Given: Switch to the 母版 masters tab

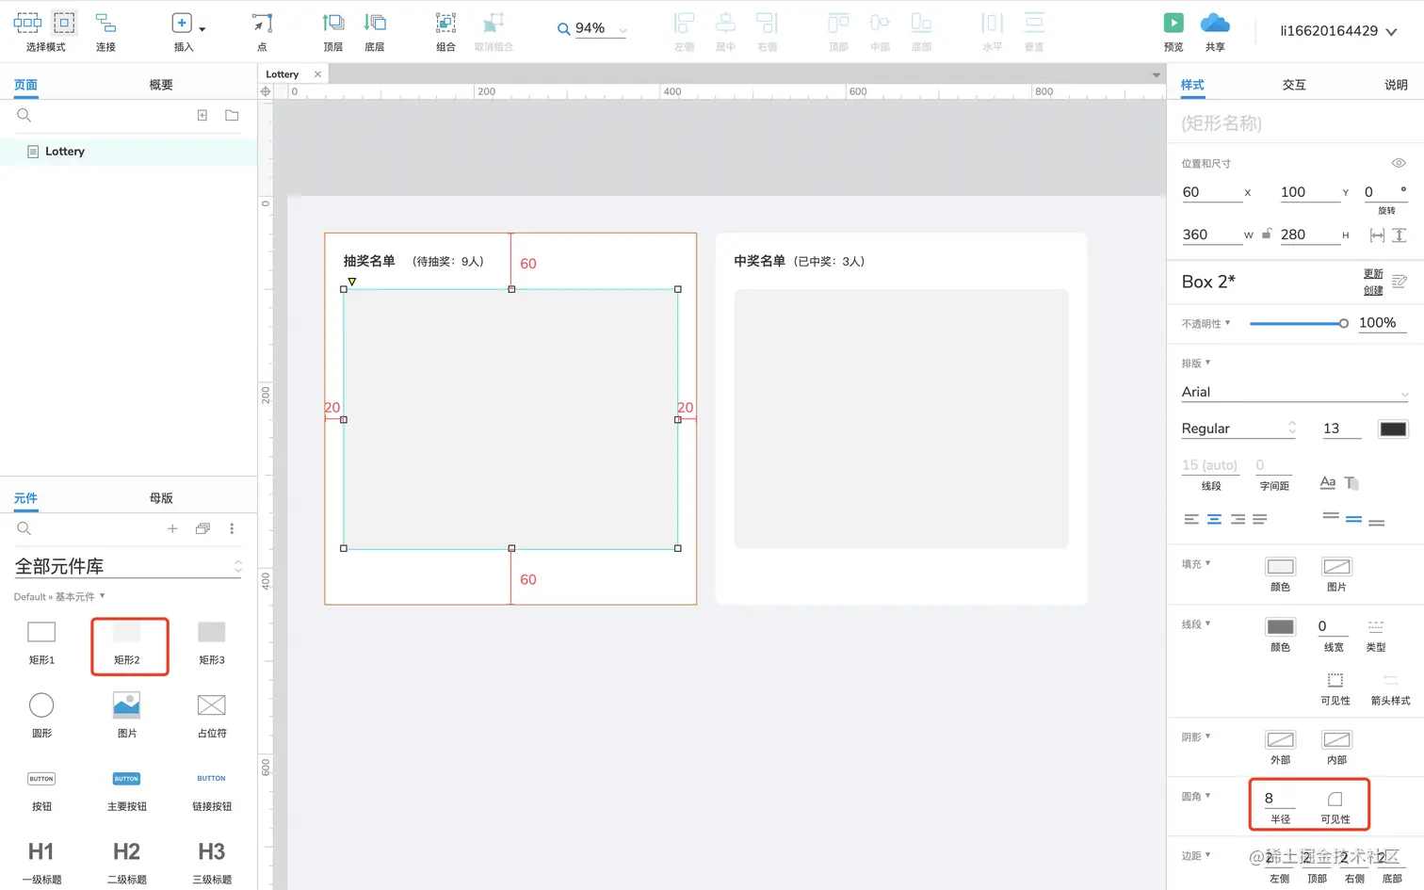Looking at the screenshot, I should point(161,497).
